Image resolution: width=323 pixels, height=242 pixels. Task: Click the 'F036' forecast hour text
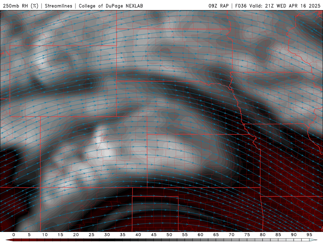point(241,6)
